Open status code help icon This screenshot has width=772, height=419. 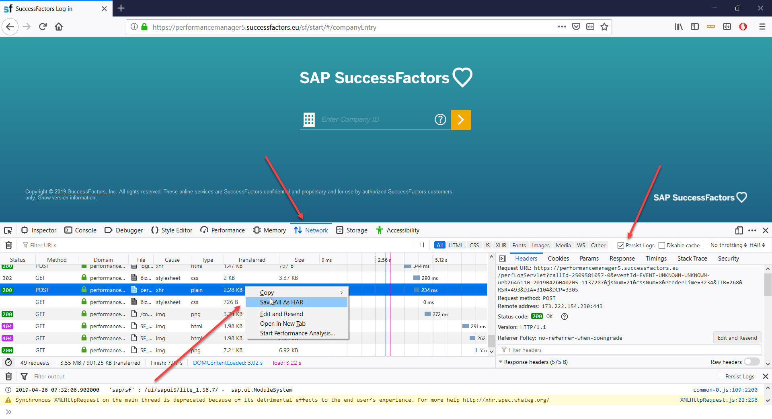[x=565, y=316]
